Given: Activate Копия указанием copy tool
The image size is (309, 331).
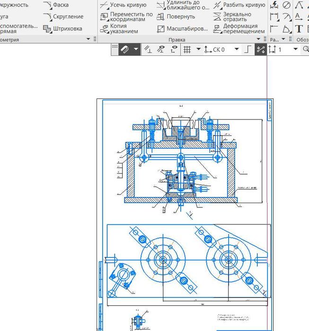Looking at the screenshot, I should tap(119, 29).
